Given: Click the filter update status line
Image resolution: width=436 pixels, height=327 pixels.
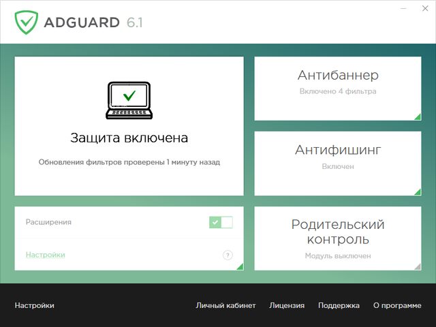Looking at the screenshot, I should pos(129,163).
